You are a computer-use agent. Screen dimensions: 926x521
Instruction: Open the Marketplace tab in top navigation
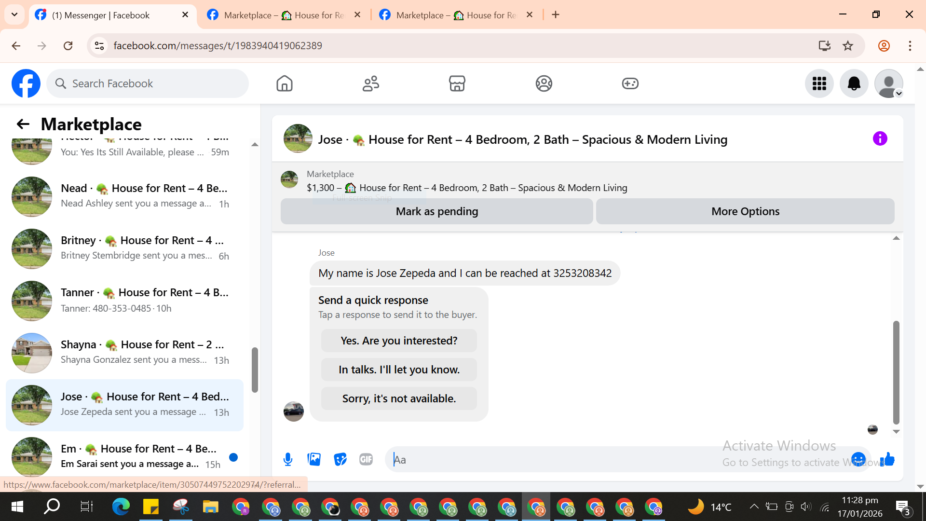coord(457,83)
